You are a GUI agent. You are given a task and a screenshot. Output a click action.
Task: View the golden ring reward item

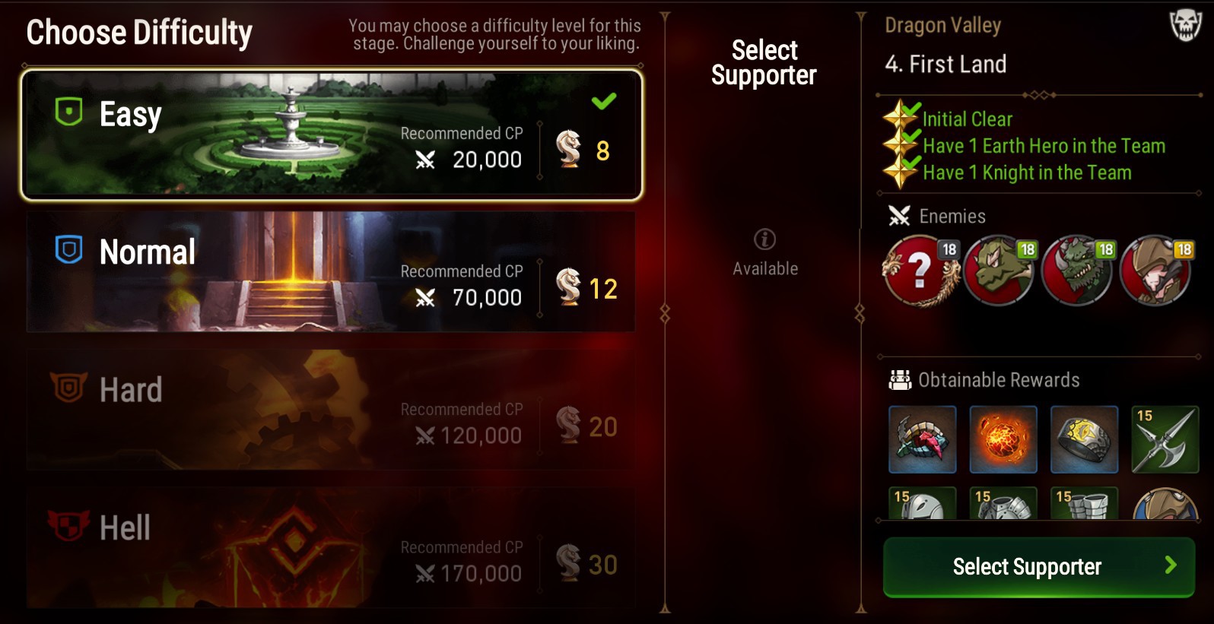coord(1084,439)
